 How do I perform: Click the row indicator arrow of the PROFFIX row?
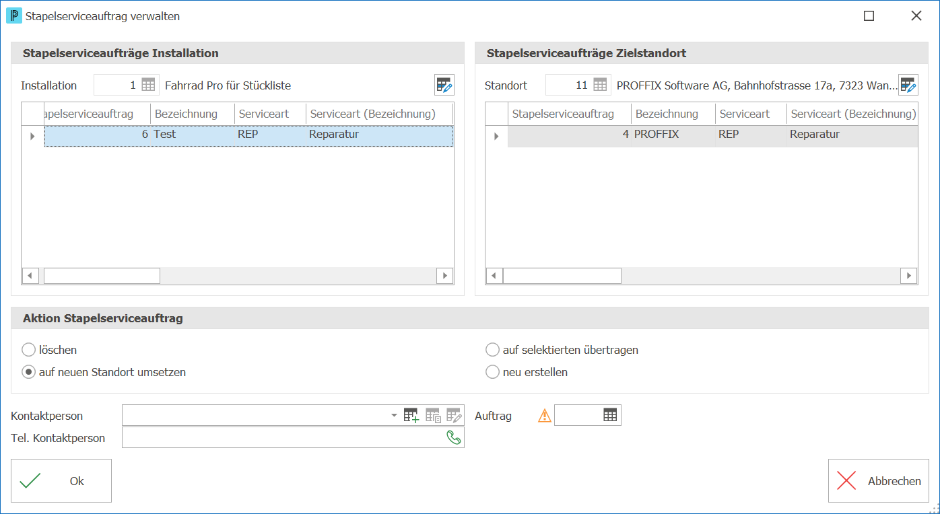[x=497, y=135]
